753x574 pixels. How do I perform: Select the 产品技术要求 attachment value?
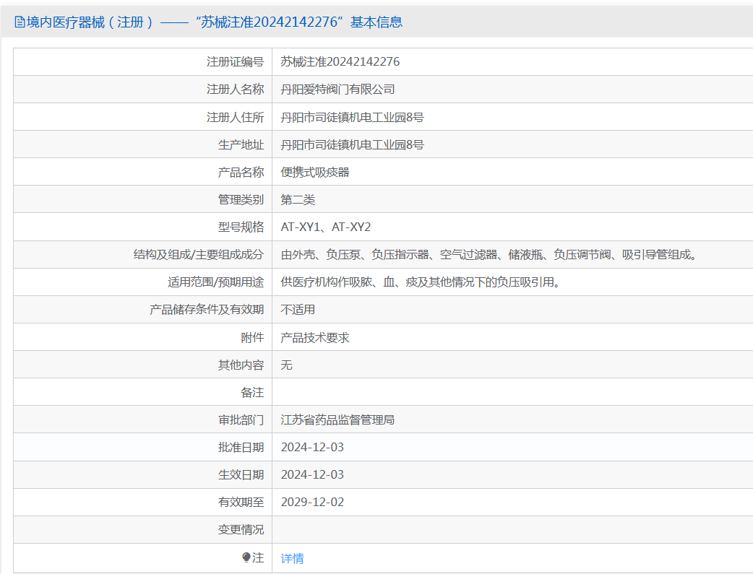315,337
